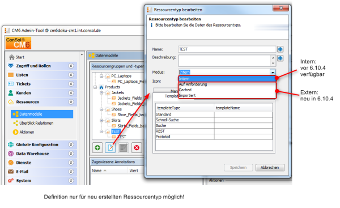
Task: Click the Zugriff und Rollen section icon
Action: (x=11, y=66)
